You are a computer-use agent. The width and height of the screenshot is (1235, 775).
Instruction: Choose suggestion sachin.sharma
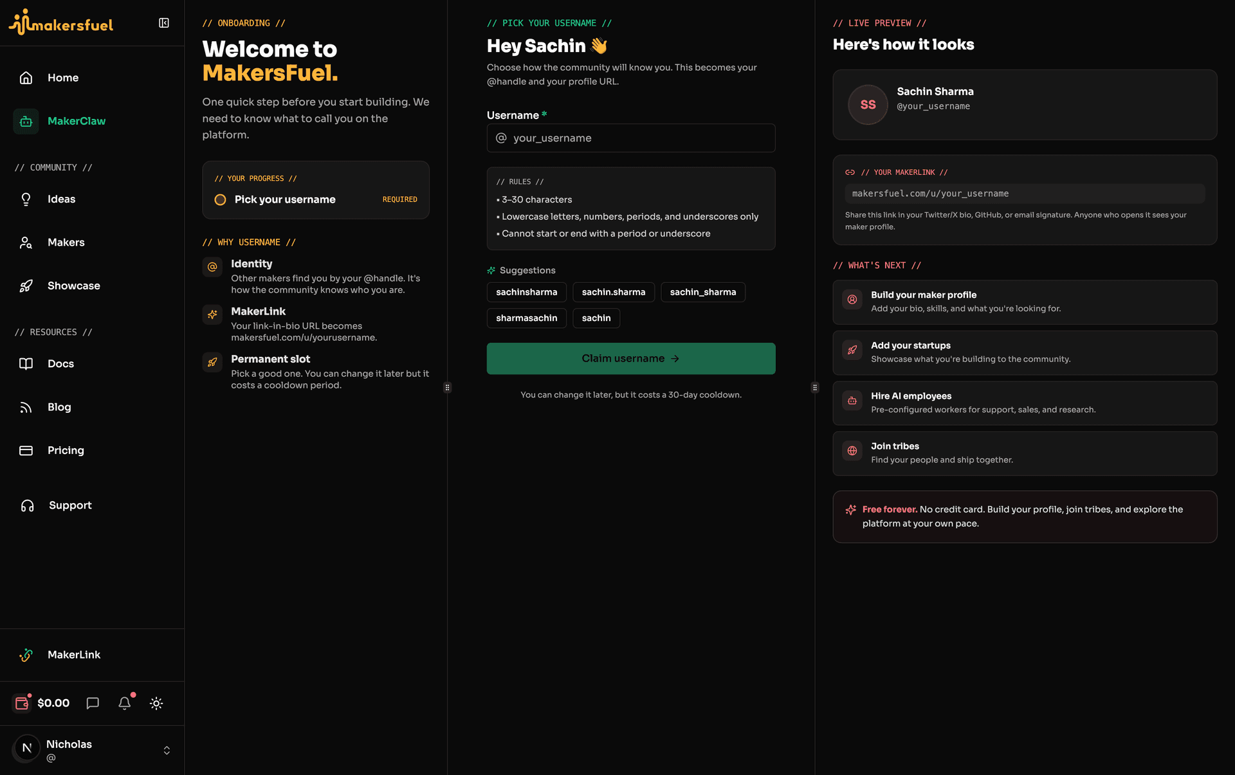pyautogui.click(x=614, y=292)
